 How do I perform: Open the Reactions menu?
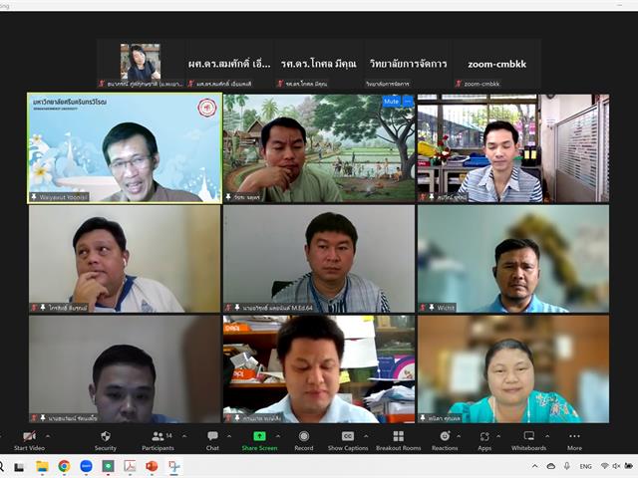tap(445, 440)
